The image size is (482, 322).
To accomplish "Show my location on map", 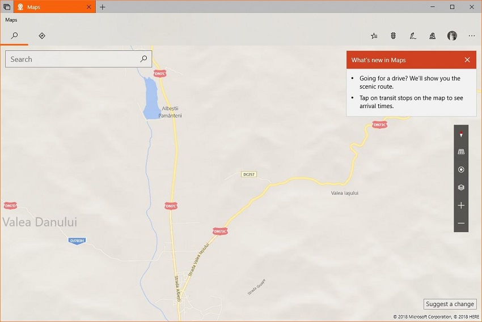I will pyautogui.click(x=461, y=170).
